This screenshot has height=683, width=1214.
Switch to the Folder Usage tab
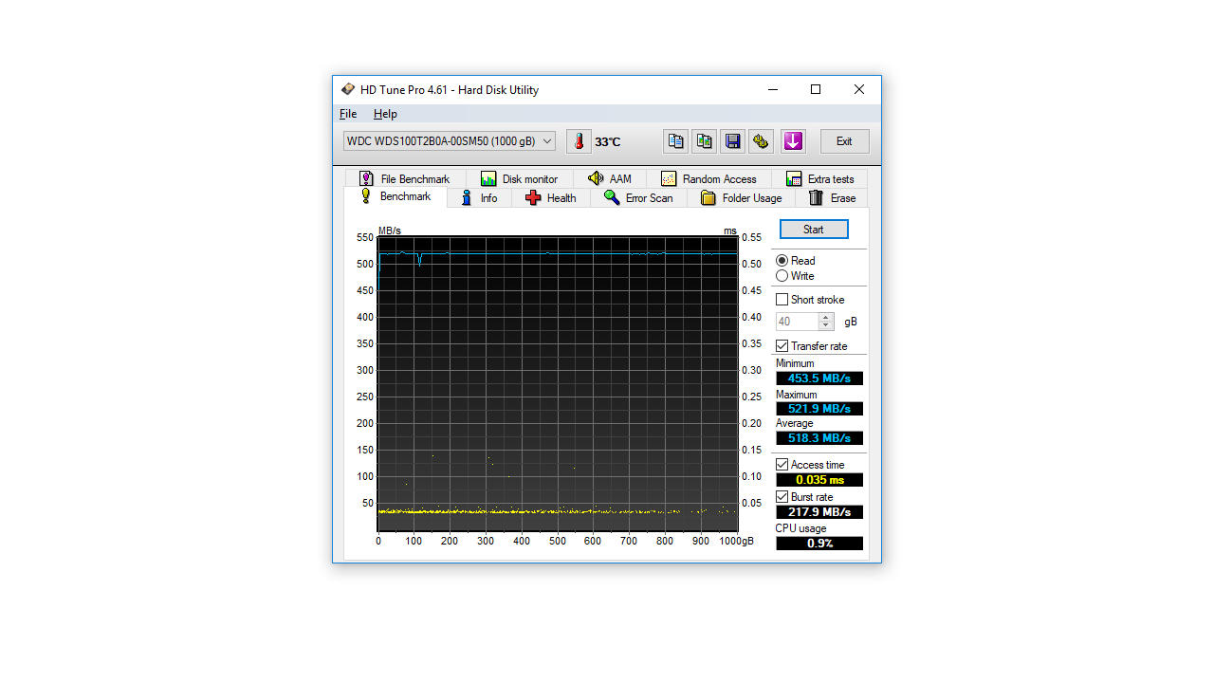[742, 198]
